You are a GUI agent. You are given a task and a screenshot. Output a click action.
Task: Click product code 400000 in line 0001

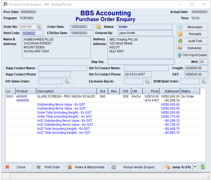(x=22, y=97)
